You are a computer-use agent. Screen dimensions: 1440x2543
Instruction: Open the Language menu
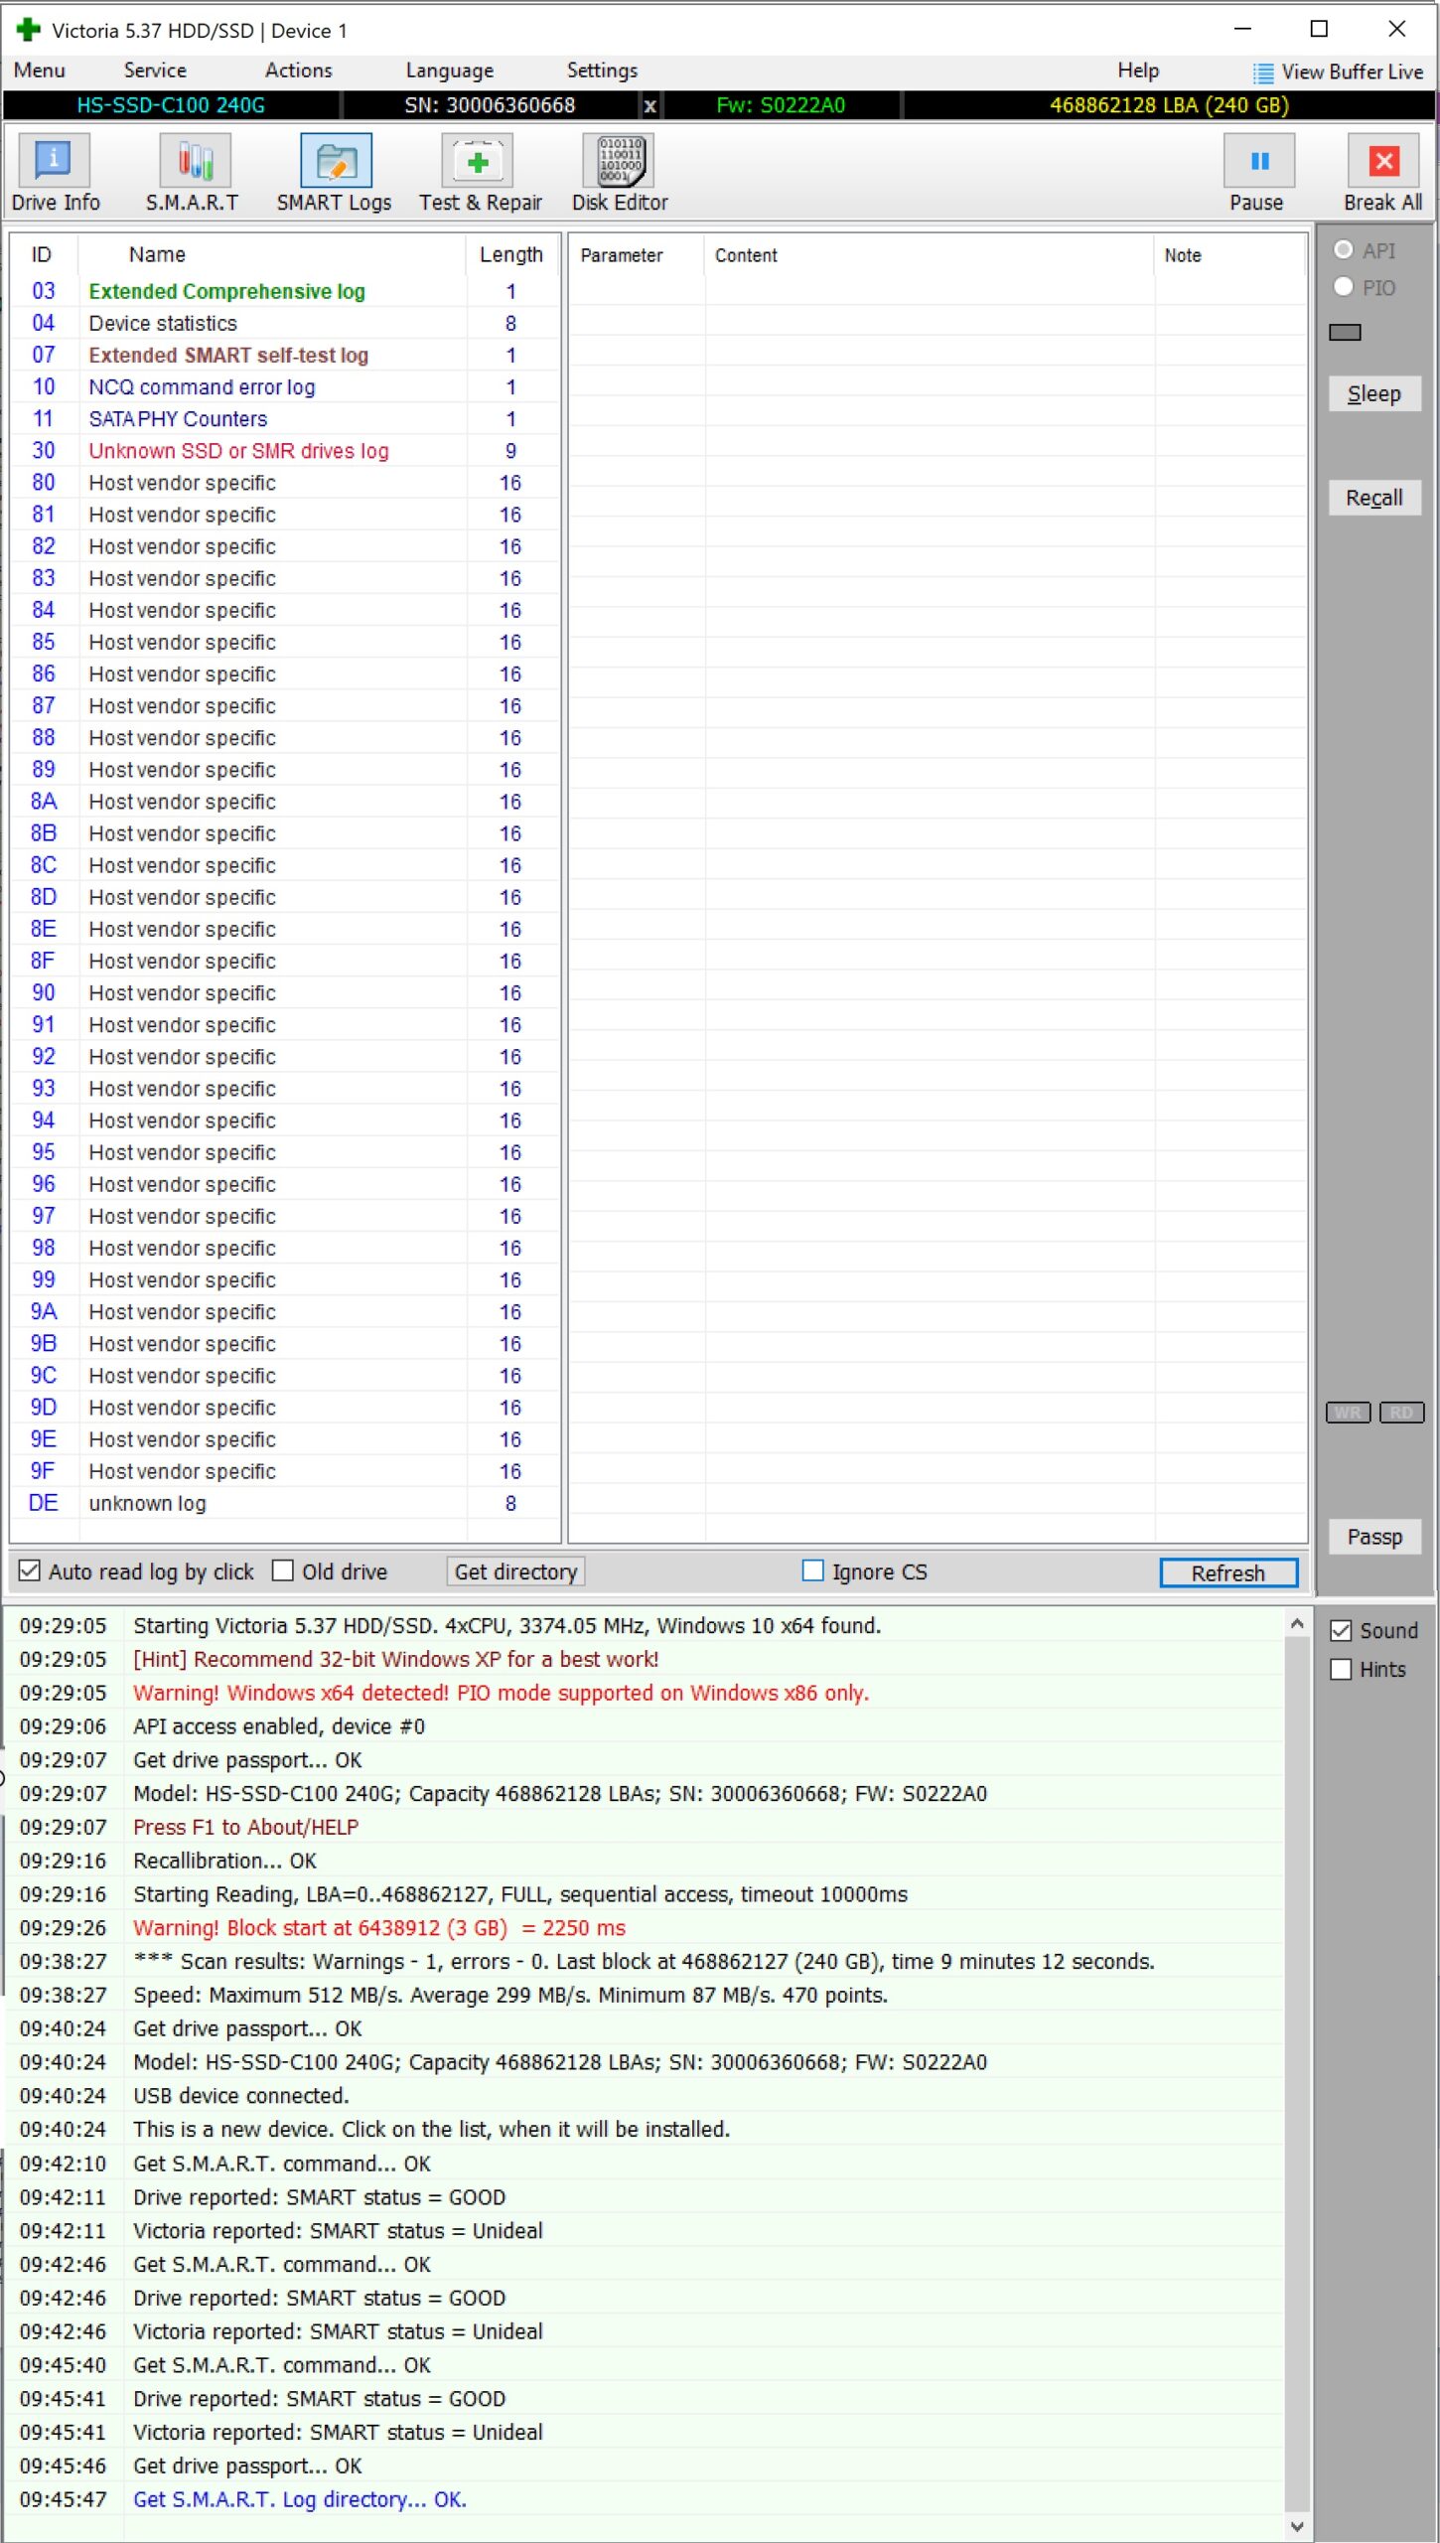pos(450,71)
